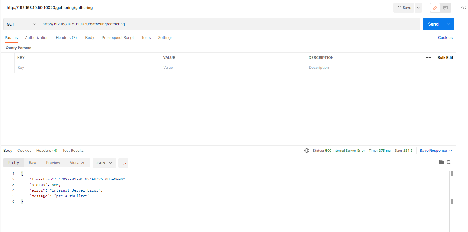Click the request title at top
This screenshot has height=232, width=468.
click(50, 8)
